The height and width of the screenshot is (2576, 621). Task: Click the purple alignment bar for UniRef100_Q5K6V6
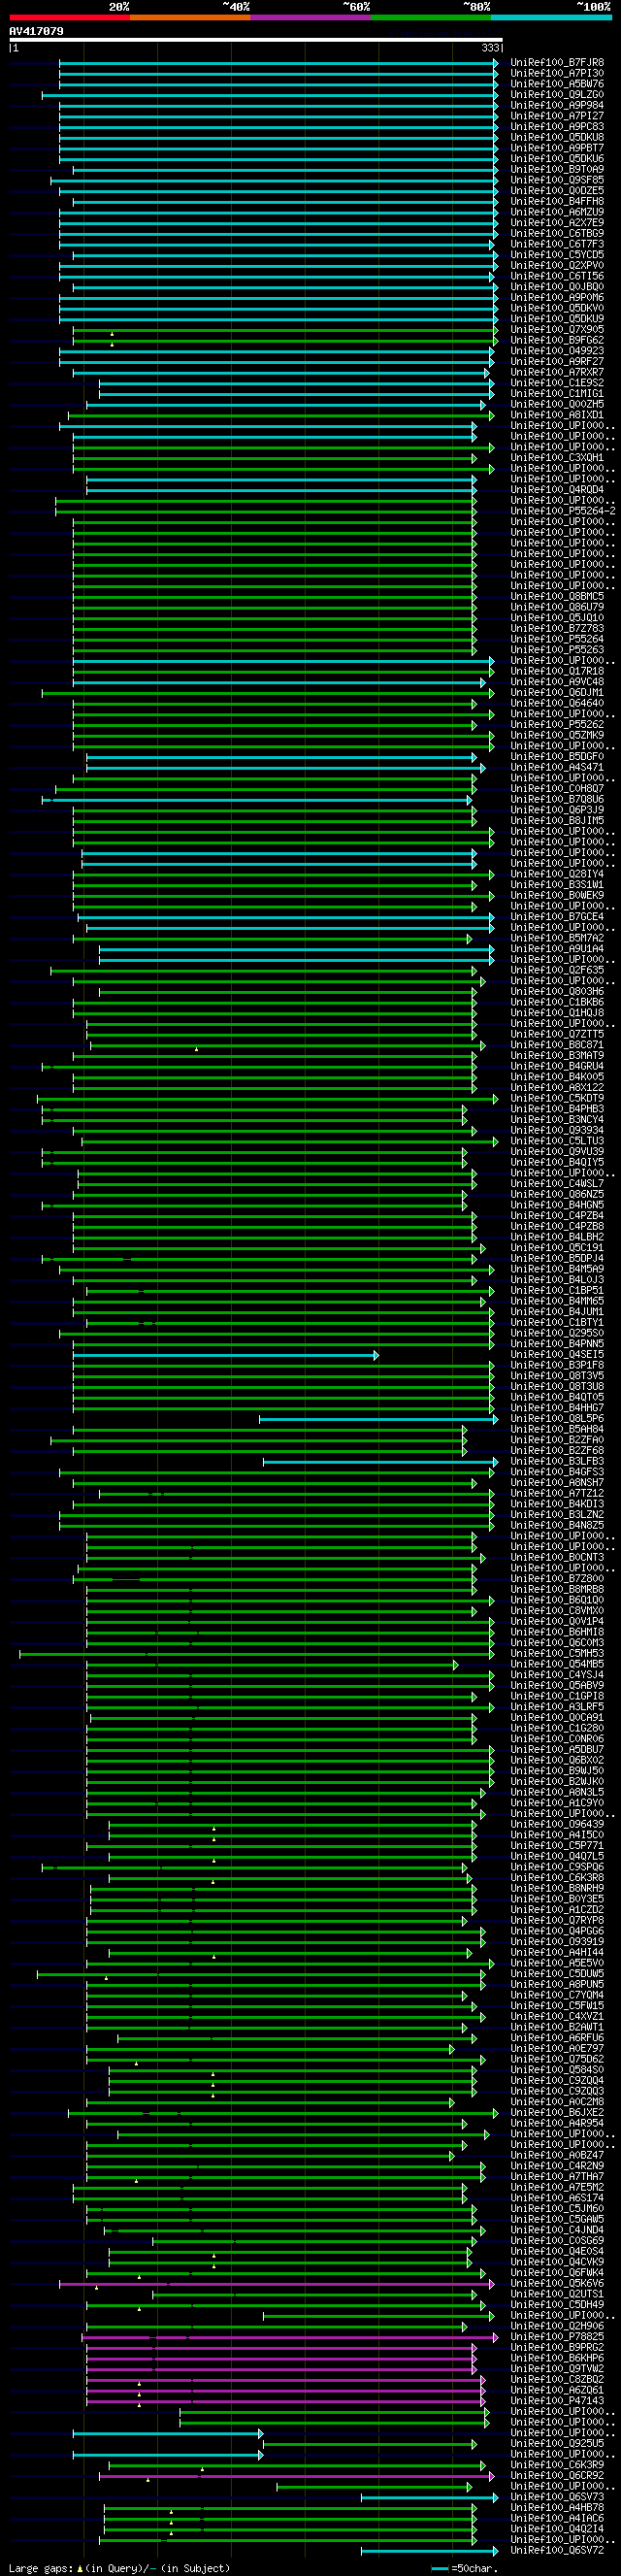pos(277,2284)
